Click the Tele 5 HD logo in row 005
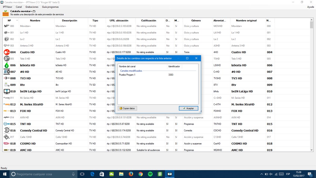 point(7,59)
